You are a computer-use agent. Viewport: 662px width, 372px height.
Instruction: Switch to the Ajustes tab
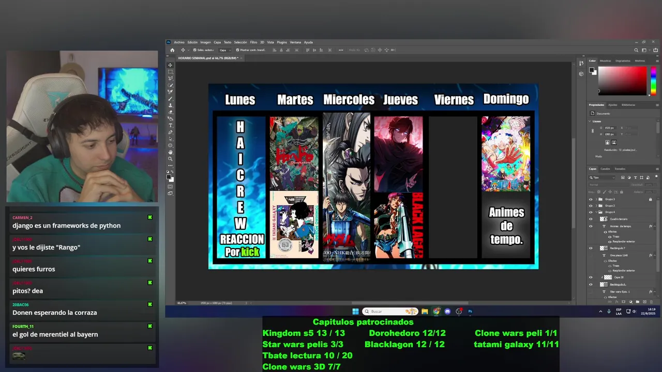point(613,105)
